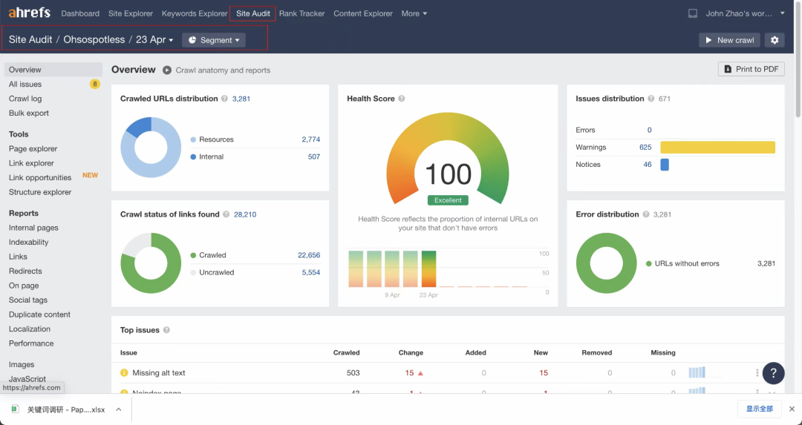
Task: Expand the More menu in top navigation
Action: pyautogui.click(x=414, y=13)
